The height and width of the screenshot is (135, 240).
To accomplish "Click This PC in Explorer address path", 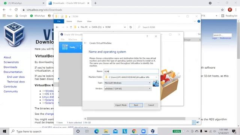I will tap(84, 27).
